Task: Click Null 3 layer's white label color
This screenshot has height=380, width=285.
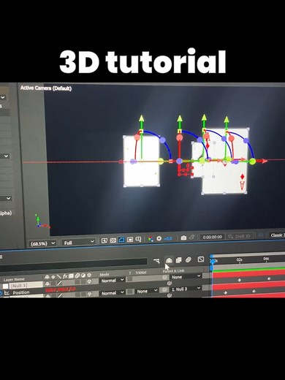Action: pos(5,286)
